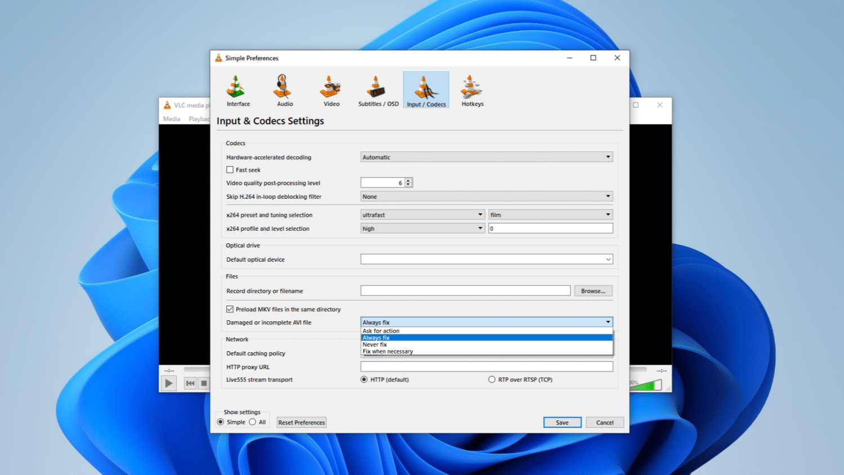Select RTP over RTSP (TCP) transport
The height and width of the screenshot is (475, 844).
[x=492, y=380]
